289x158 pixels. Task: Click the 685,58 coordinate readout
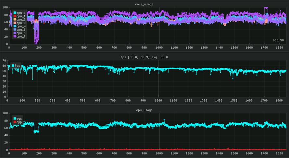(x=278, y=40)
